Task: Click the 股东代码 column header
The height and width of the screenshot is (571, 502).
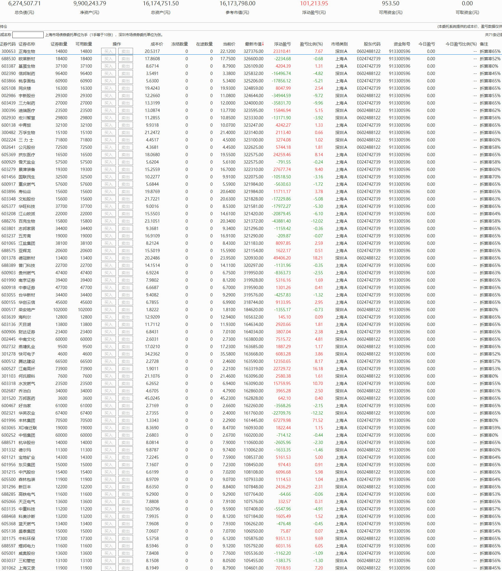Action: click(372, 44)
